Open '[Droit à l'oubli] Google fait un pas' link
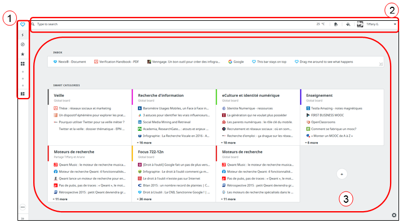Screen dimensions: 403x223 [x=174, y=165]
